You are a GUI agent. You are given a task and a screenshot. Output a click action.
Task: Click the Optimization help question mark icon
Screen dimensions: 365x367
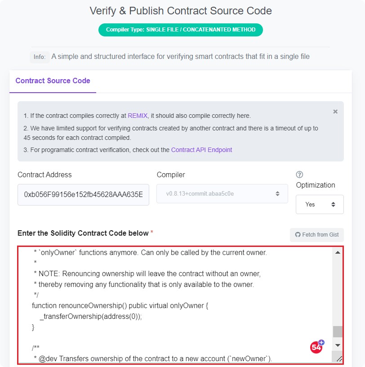300,175
